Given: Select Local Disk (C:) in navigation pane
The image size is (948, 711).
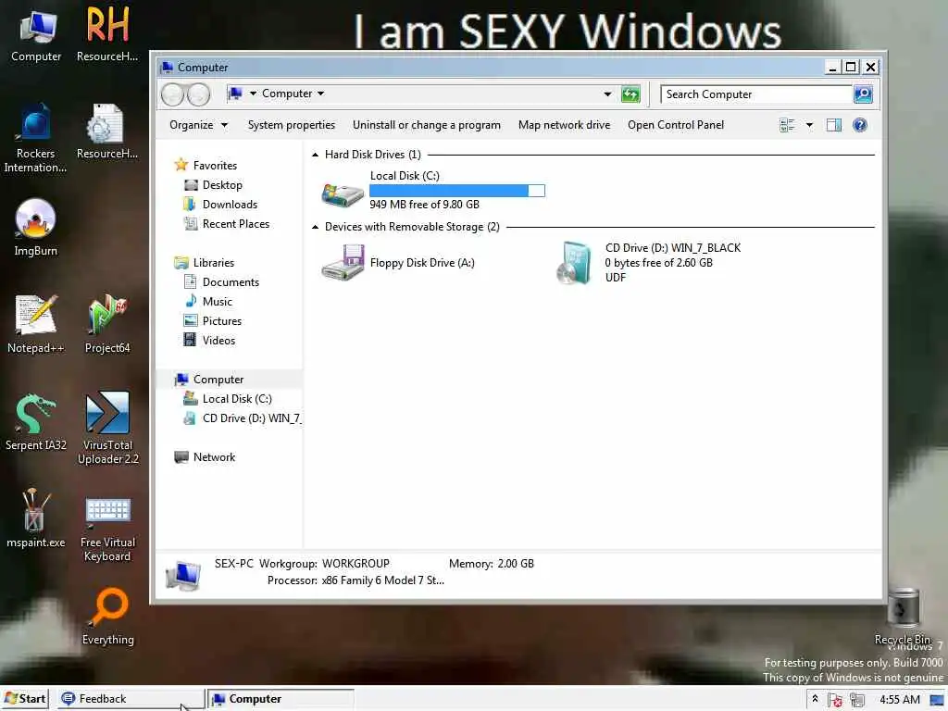Looking at the screenshot, I should 228,398.
